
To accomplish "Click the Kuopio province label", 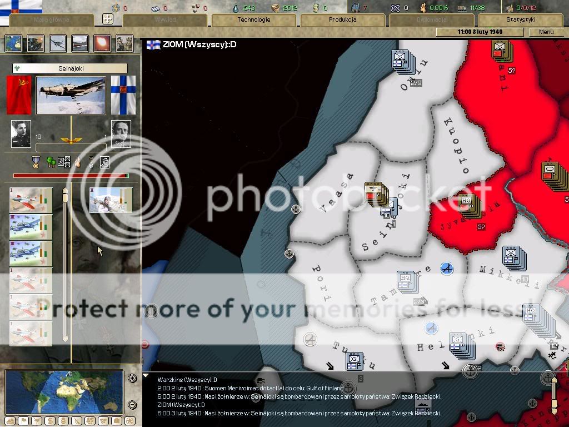I will [x=456, y=146].
